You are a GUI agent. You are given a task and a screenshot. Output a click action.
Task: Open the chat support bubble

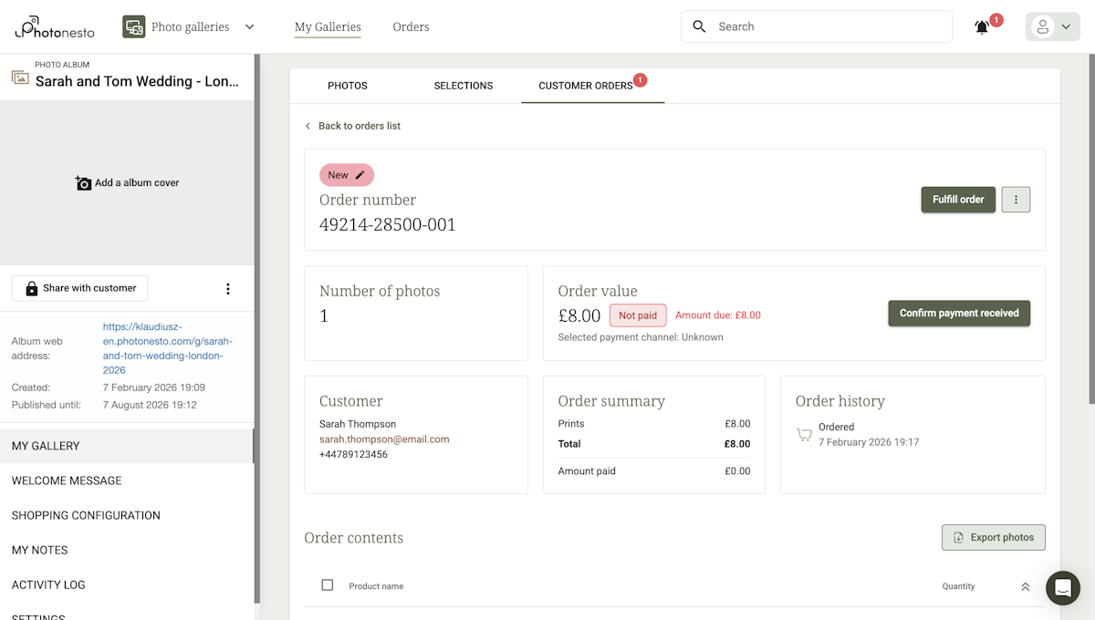[x=1062, y=588]
